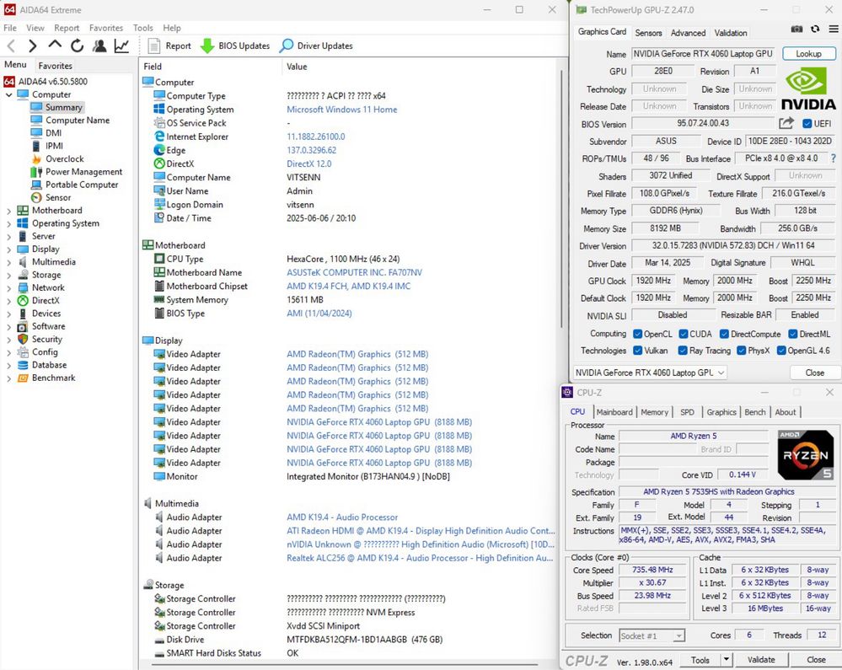
Task: Toggle the DirectML checkbox
Action: click(x=792, y=334)
